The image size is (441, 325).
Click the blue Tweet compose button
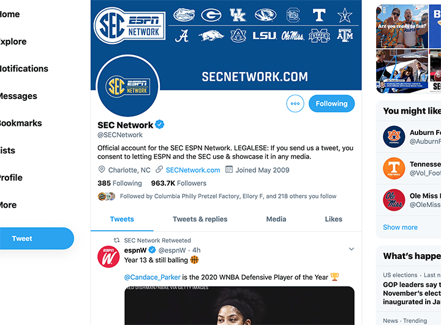coord(23,238)
